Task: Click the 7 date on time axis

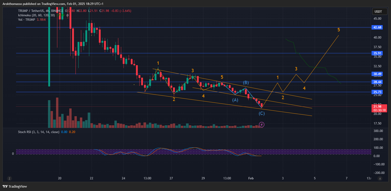Action: coord(346,178)
